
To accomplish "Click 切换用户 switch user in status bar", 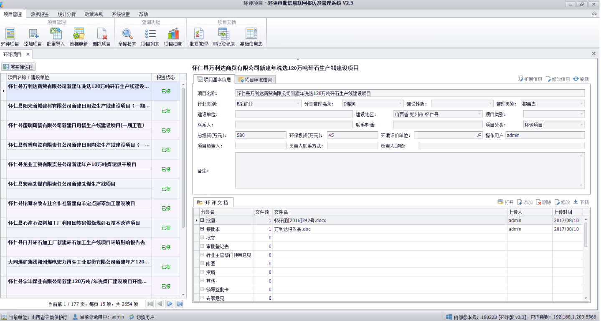I will 142,317.
